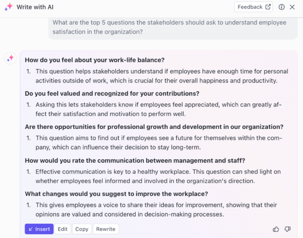
Task: Close the Write with AI panel
Action: coord(292,7)
